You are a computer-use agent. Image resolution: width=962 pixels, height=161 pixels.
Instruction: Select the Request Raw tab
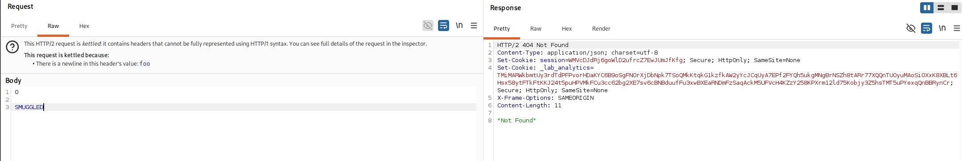click(53, 26)
